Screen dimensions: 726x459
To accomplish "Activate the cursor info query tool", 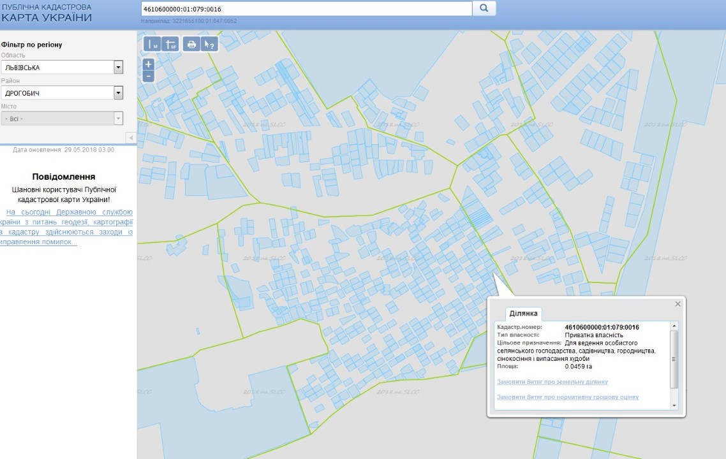I will pyautogui.click(x=209, y=44).
